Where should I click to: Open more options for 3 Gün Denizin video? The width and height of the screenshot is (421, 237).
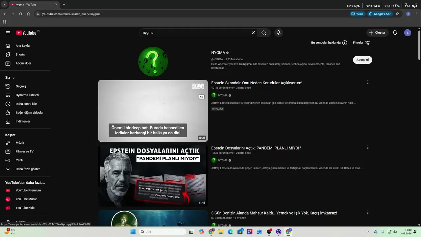pyautogui.click(x=368, y=212)
